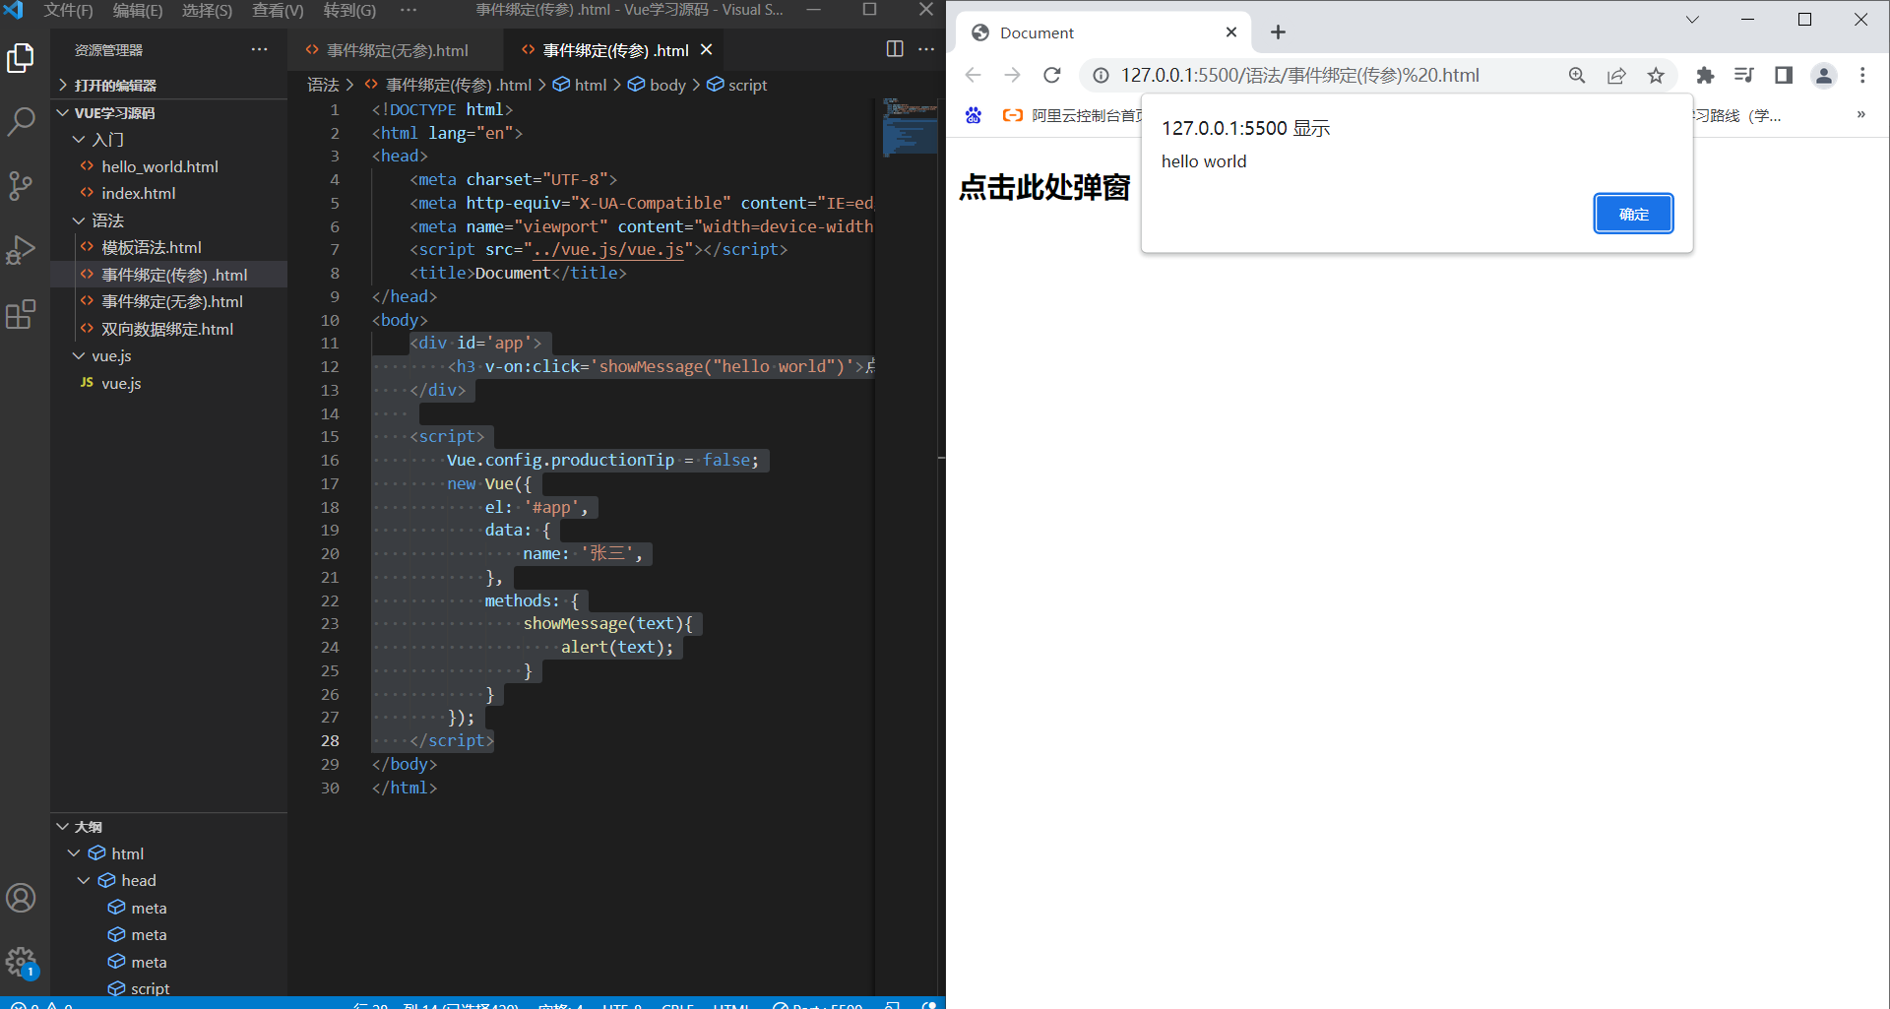1890x1009 pixels.
Task: Open 双向数据绑定.html file
Action: pos(167,329)
